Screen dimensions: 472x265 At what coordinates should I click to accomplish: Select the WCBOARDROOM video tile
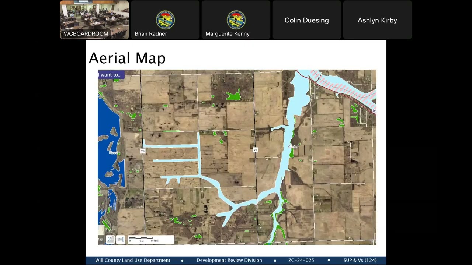point(94,20)
